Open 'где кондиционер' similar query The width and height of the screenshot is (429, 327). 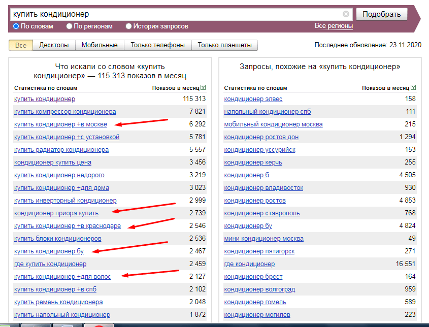point(249,264)
